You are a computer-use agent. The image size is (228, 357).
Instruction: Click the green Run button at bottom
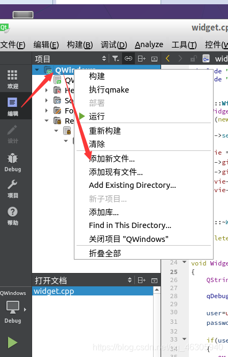pyautogui.click(x=12, y=343)
